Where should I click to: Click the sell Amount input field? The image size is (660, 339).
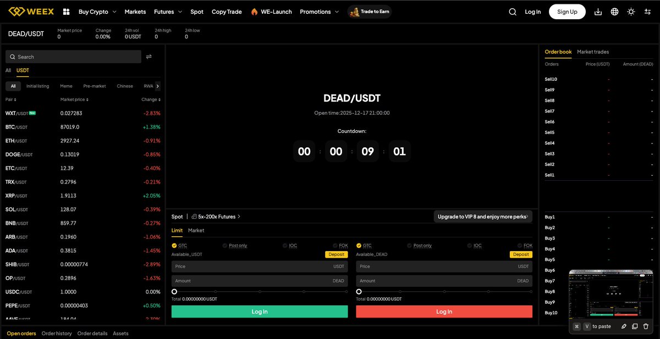444,281
